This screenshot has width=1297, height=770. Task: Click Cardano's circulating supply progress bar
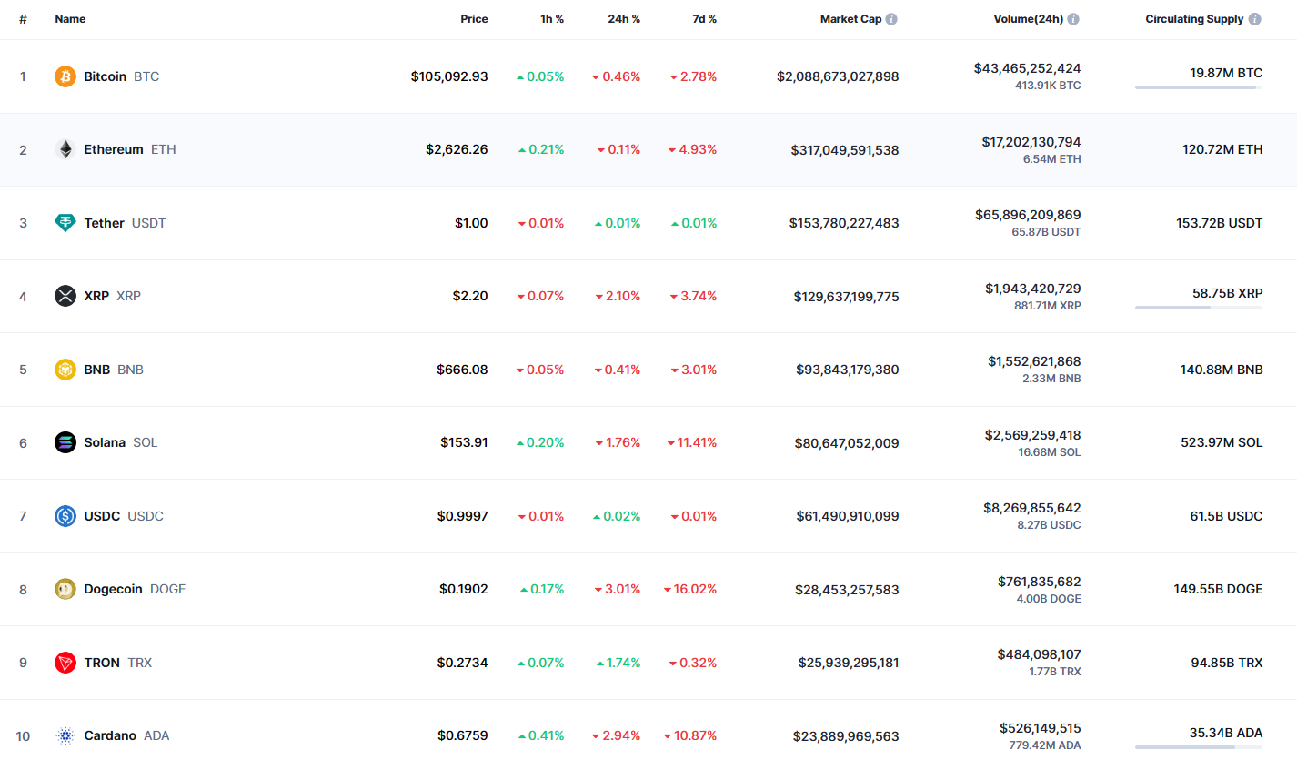pos(1199,747)
